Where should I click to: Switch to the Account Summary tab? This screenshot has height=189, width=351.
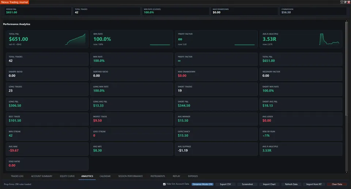click(42, 176)
